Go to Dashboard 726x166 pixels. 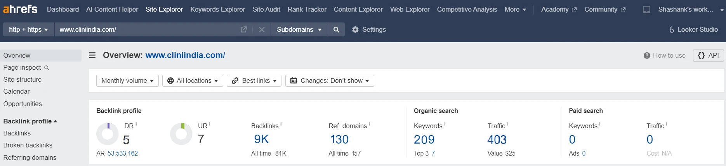(63, 9)
